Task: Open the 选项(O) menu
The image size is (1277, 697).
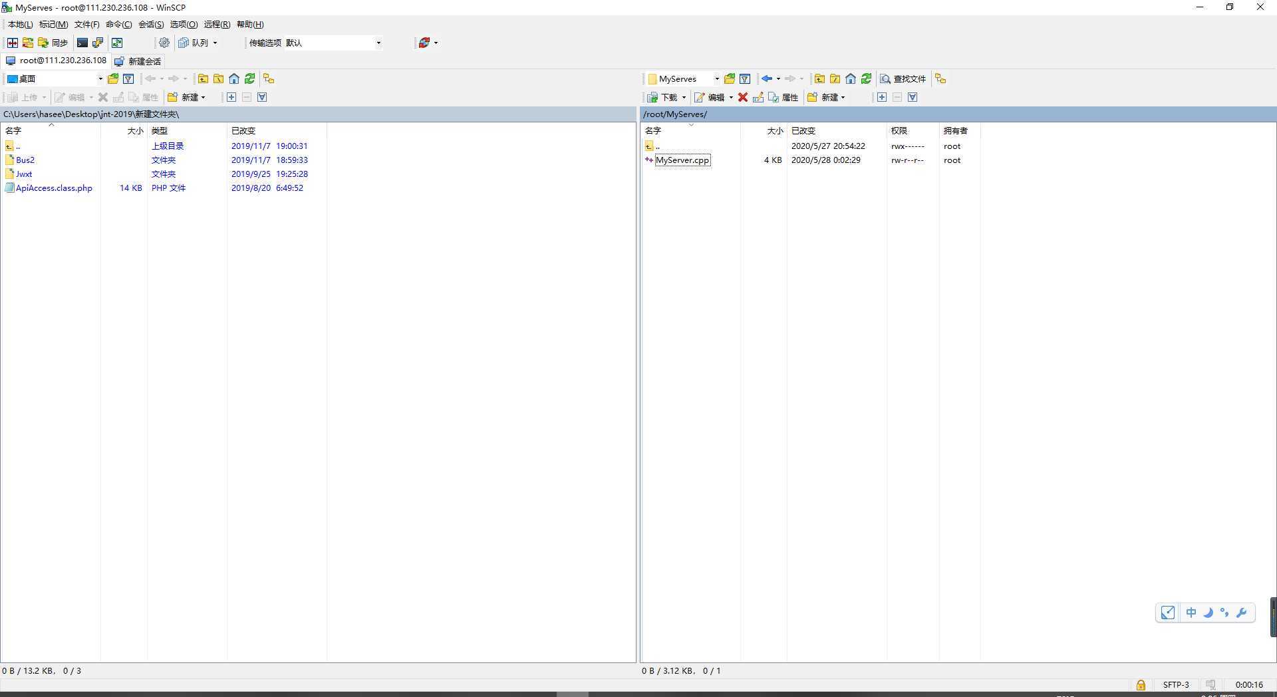Action: point(184,25)
